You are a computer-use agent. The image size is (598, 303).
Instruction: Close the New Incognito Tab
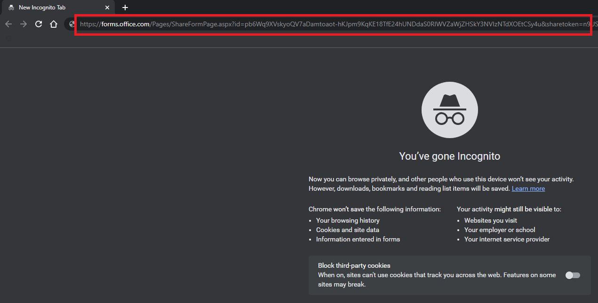107,8
